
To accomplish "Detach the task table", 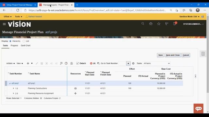I will (81, 63).
